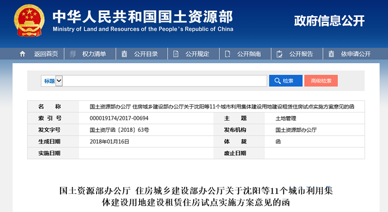The width and height of the screenshot is (388, 212).
Task: Go to the 公开目录 navigation item
Action: (146, 54)
